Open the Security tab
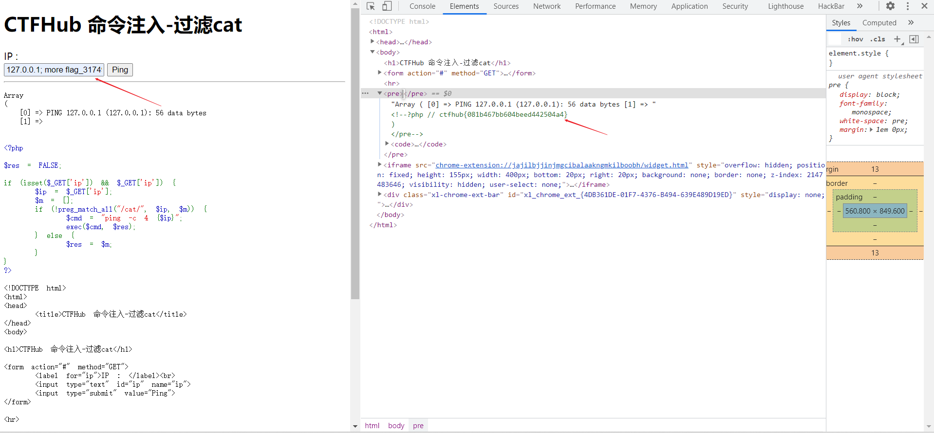Viewport: 934px width, 433px height. point(735,6)
